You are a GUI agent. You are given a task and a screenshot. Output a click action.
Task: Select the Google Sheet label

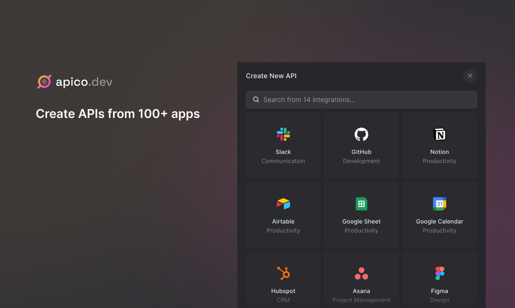[361, 222]
